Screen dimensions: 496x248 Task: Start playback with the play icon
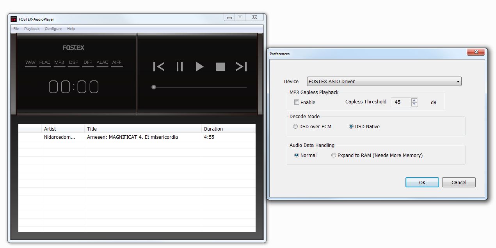(200, 66)
